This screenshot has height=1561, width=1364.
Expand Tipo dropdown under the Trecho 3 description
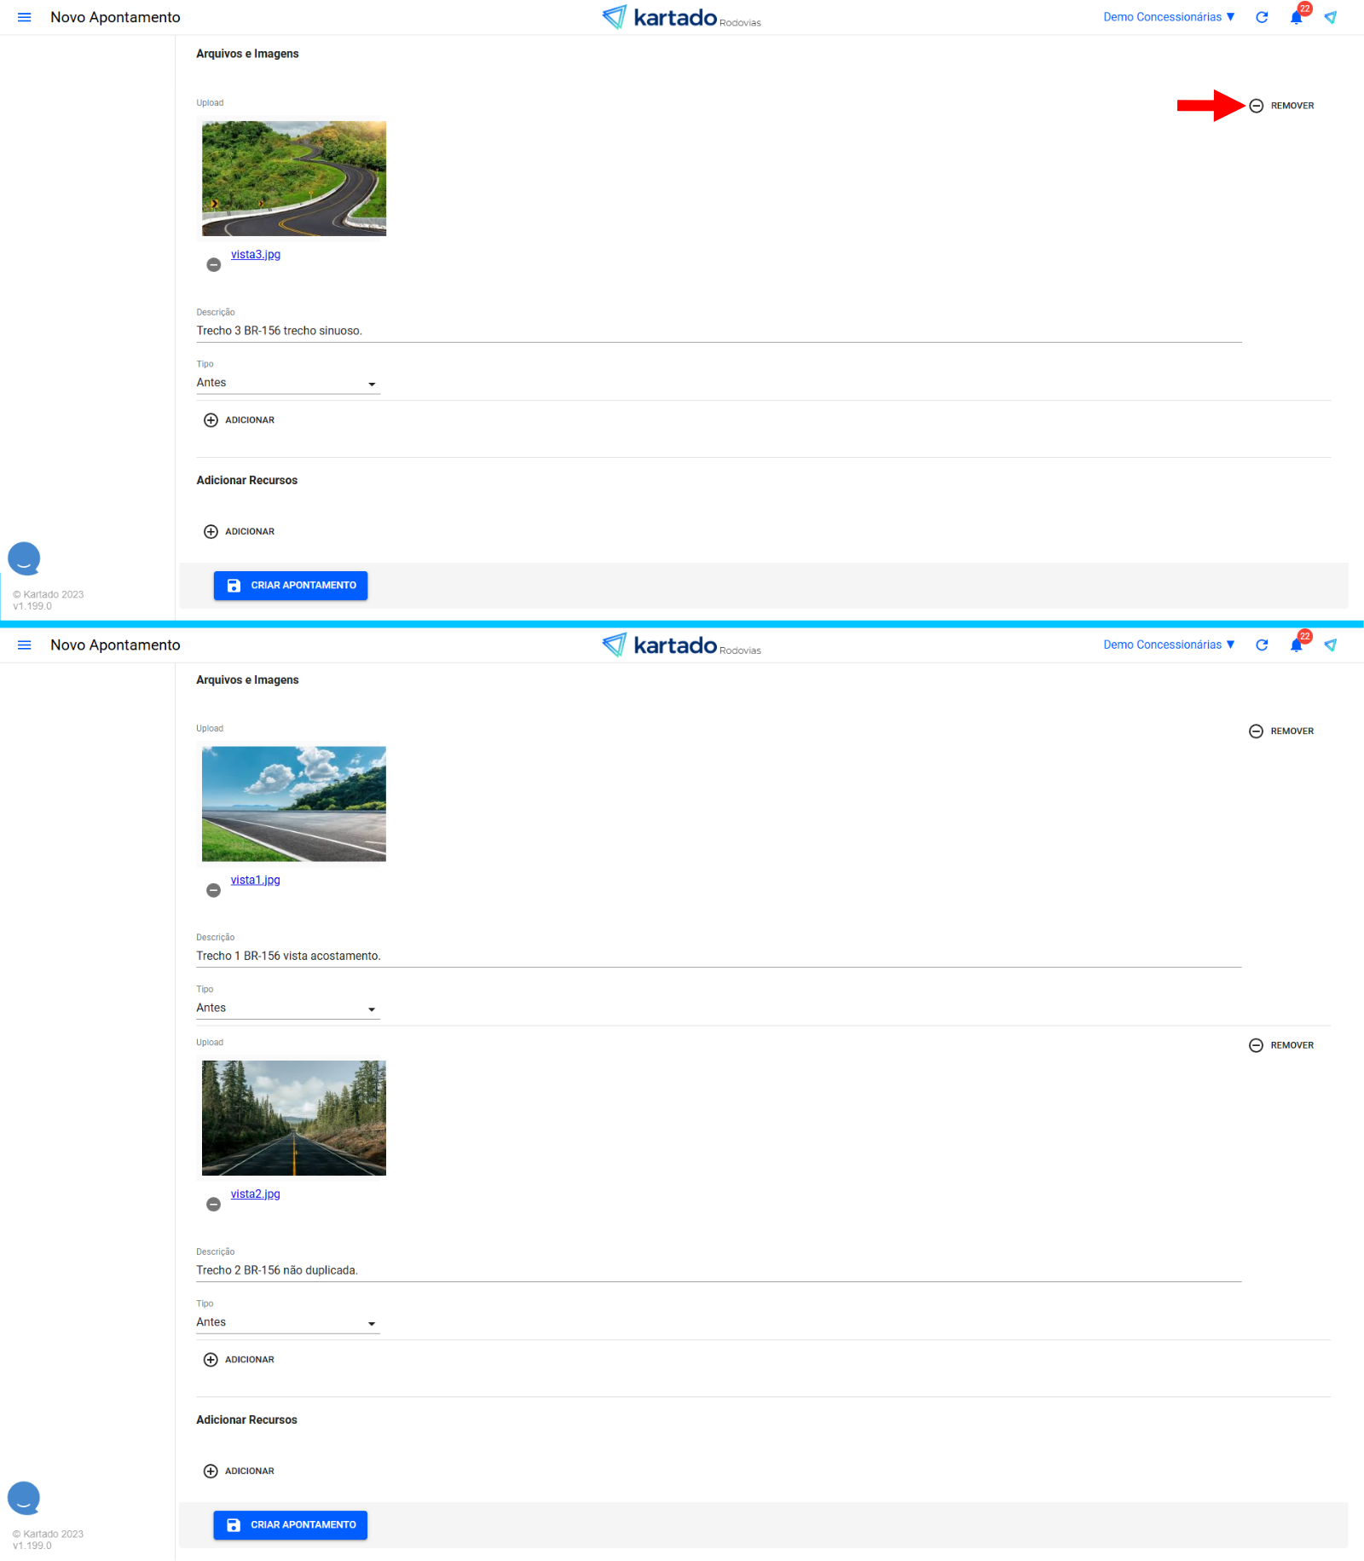click(287, 384)
